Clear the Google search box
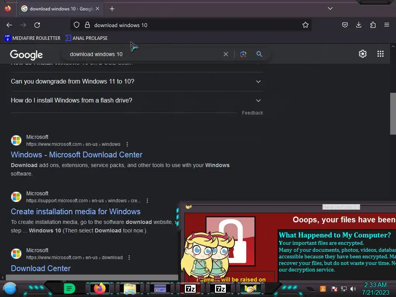 226,54
